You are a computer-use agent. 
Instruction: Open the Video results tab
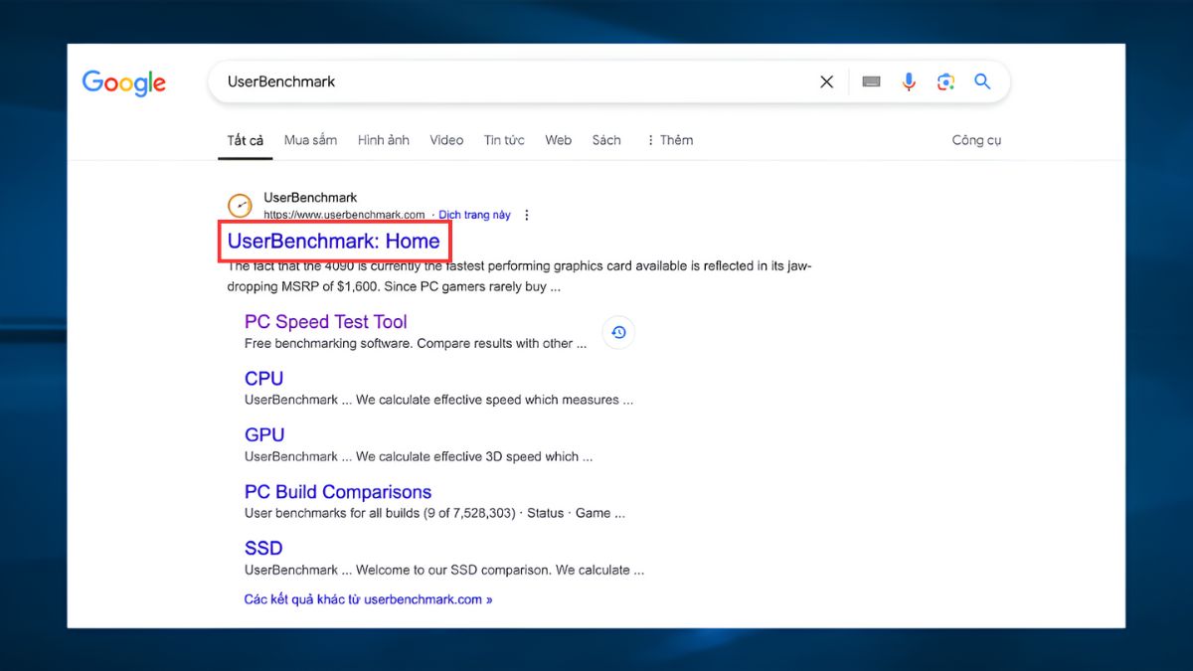tap(446, 140)
